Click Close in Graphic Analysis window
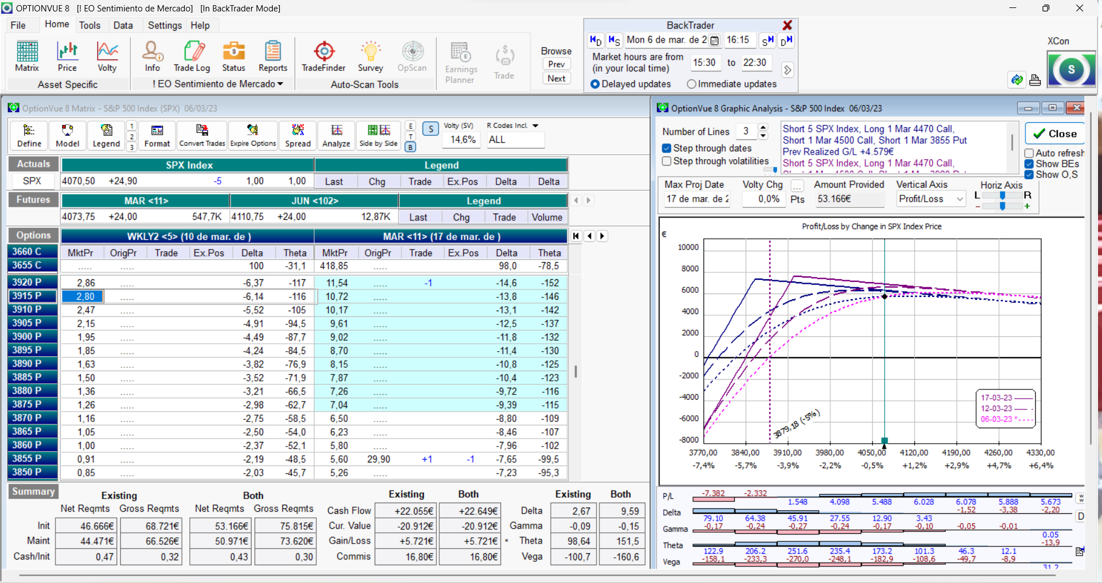 (1055, 134)
